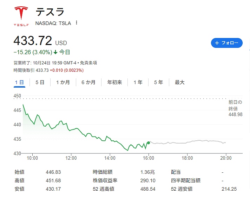Click the 433.72 stock price
The width and height of the screenshot is (250, 197).
(x=33, y=41)
